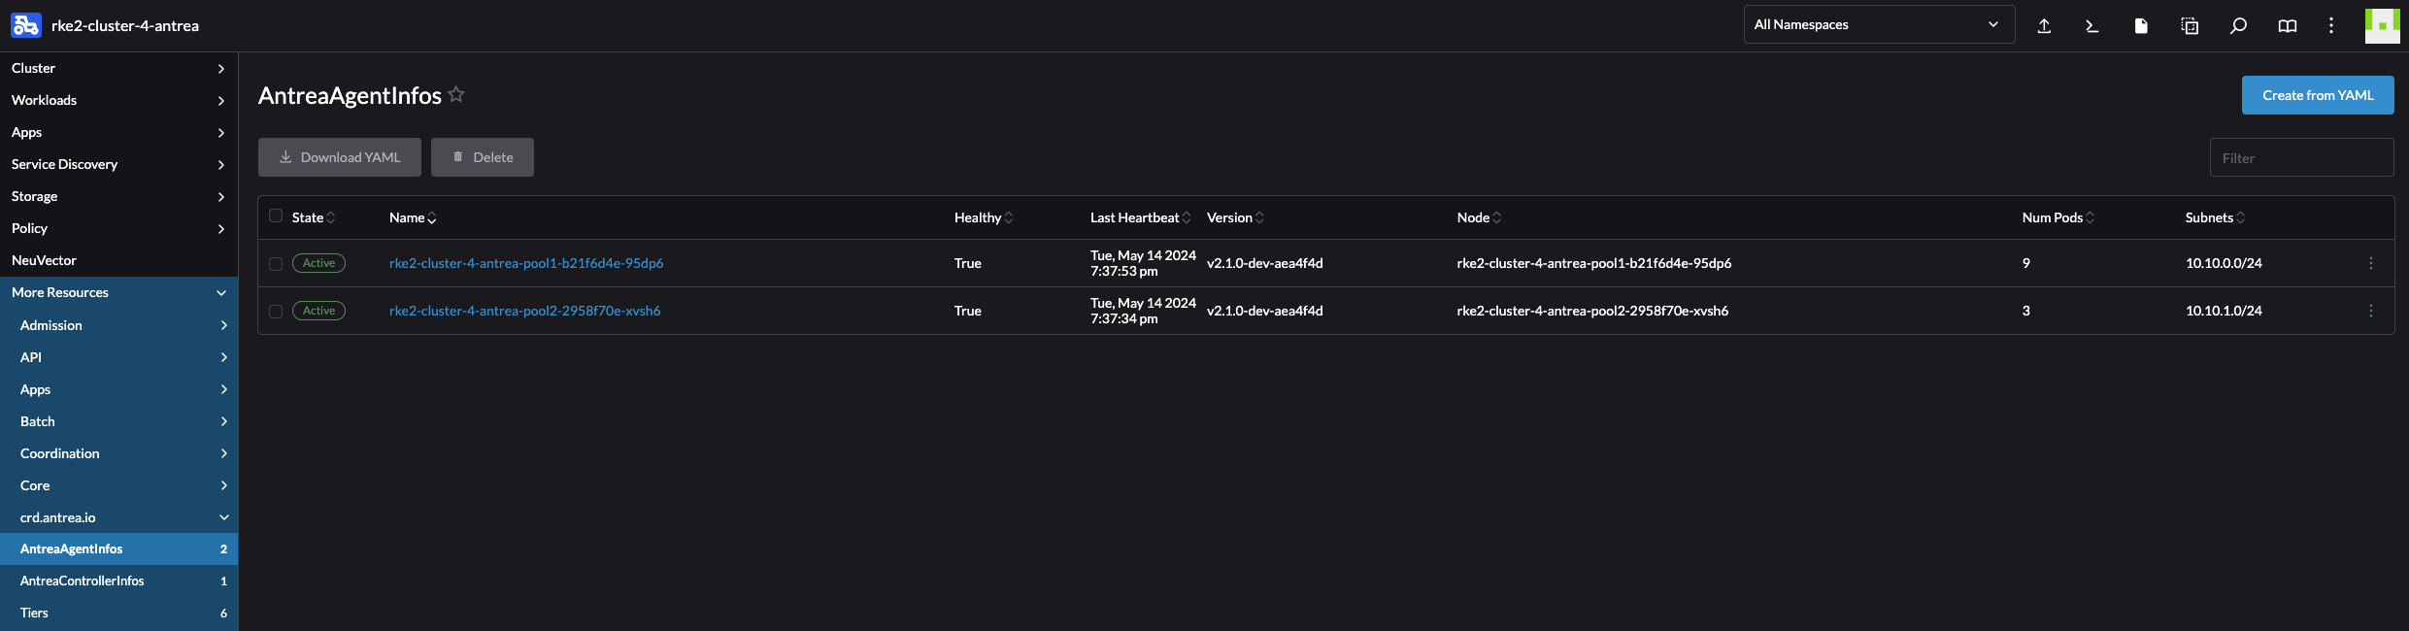Open the header three-dot menu

click(2331, 26)
